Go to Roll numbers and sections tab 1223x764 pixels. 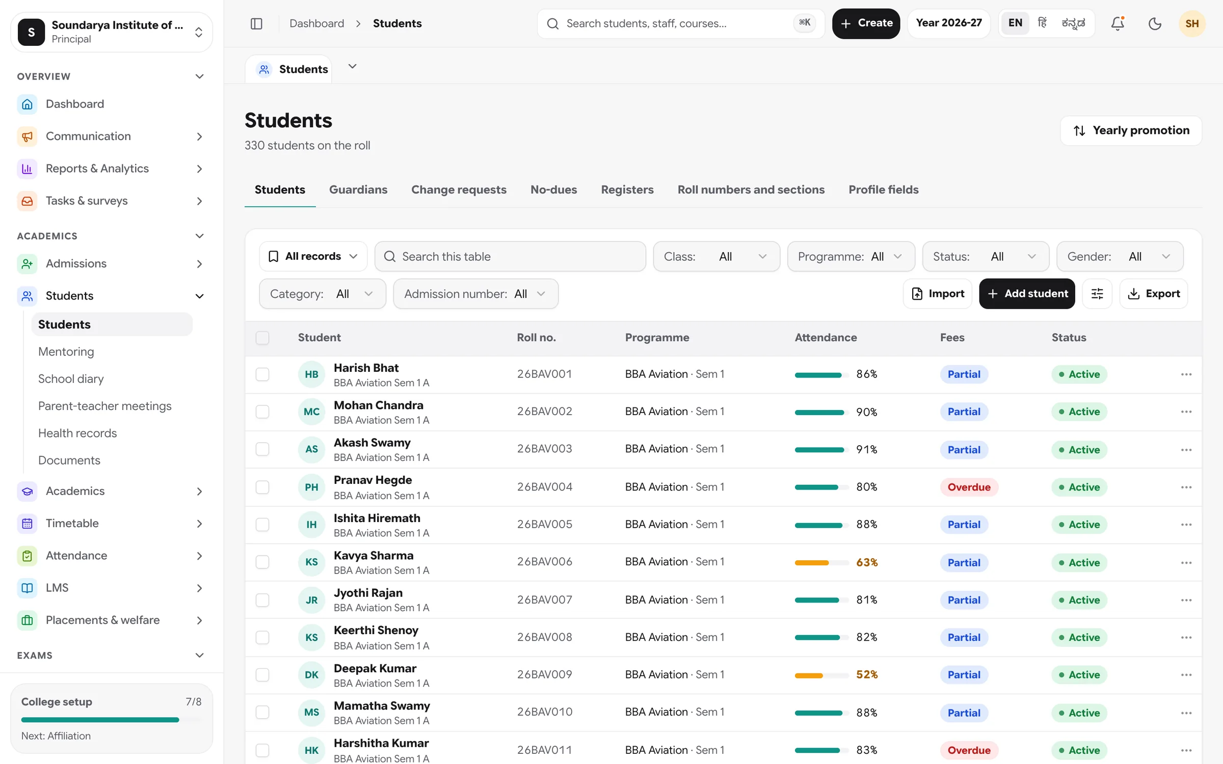click(751, 189)
